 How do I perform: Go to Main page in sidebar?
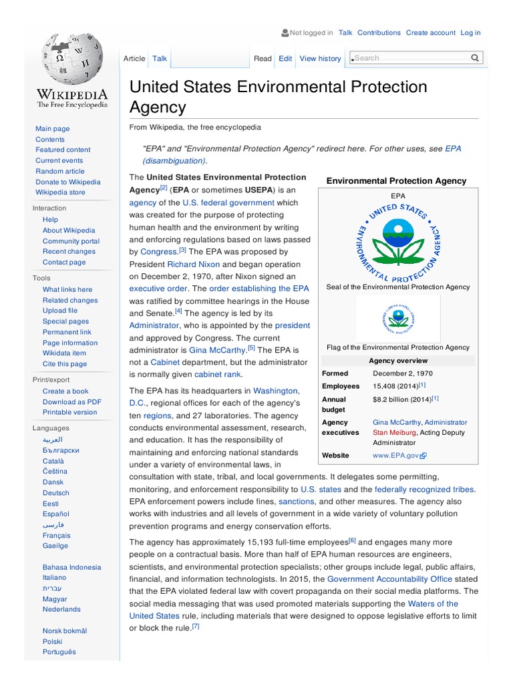pos(52,129)
